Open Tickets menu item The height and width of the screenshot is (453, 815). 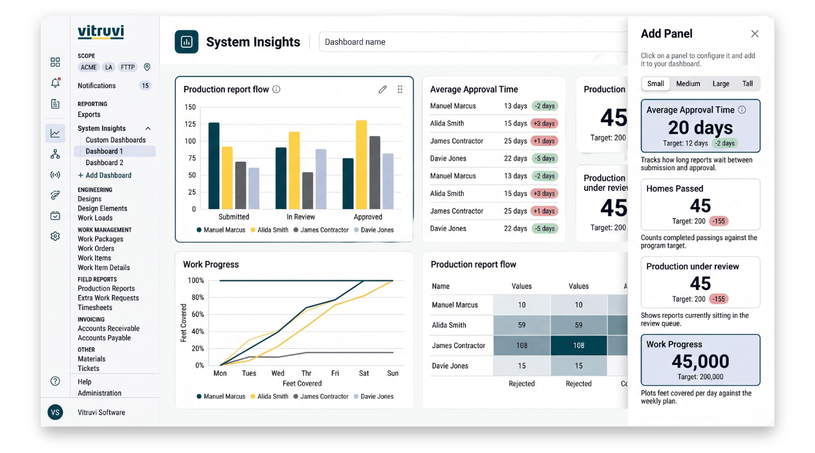[x=89, y=368]
